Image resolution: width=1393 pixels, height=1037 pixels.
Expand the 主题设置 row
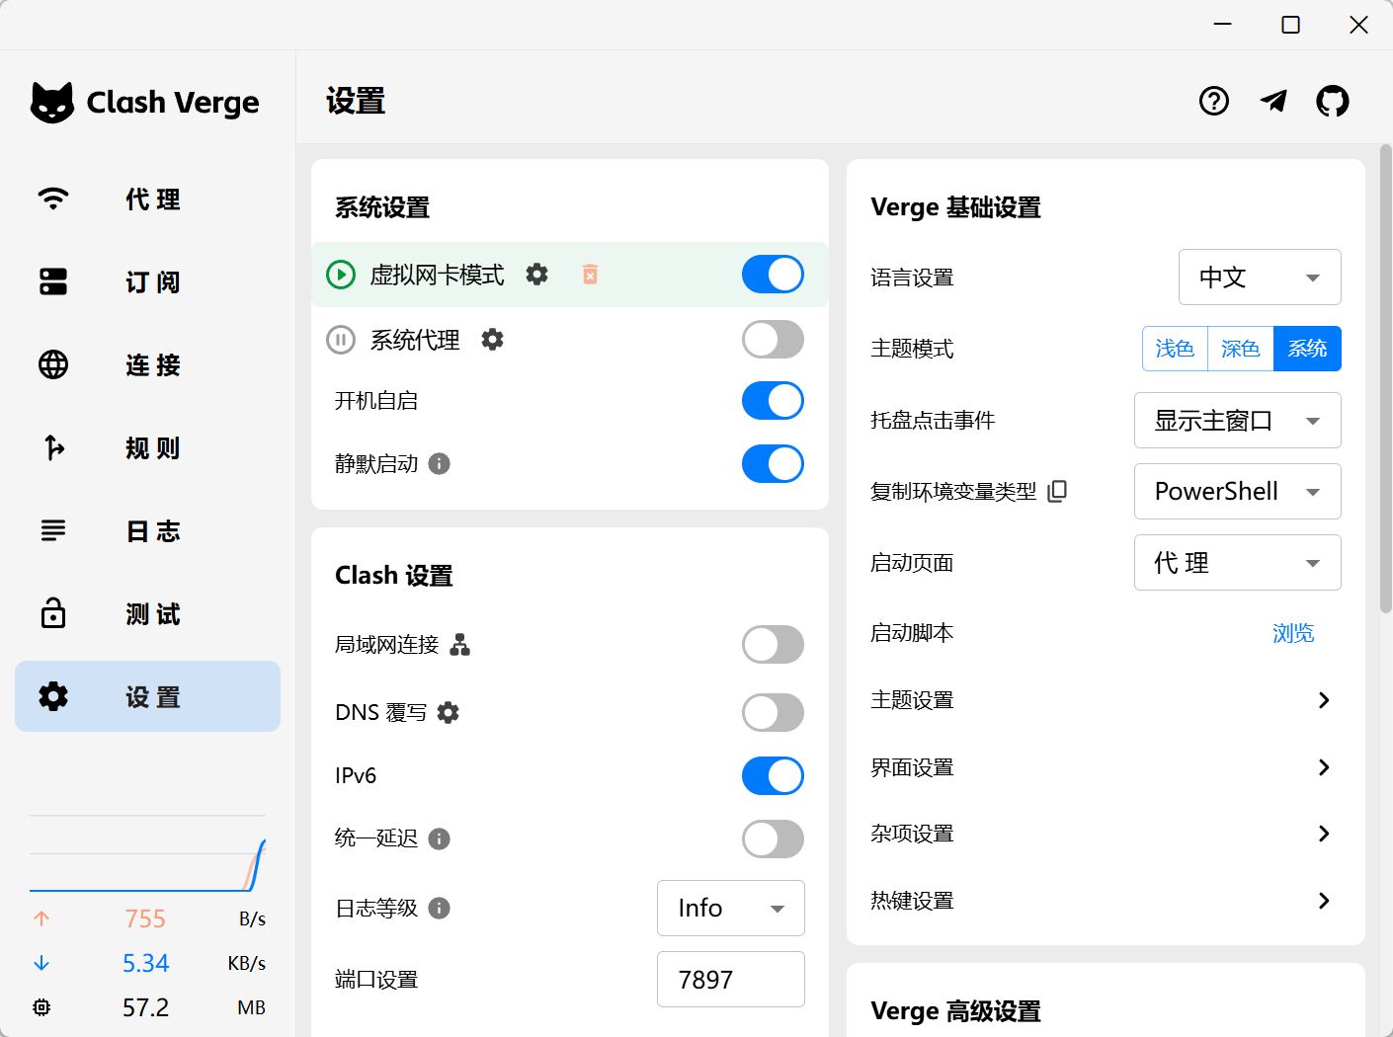coord(1106,700)
